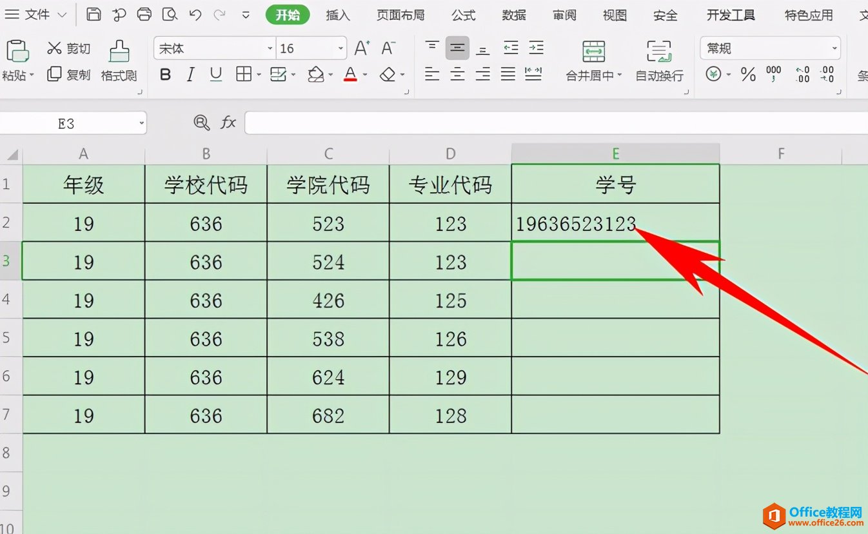Screen dimensions: 868x534
Task: Toggle horizontal center alignment
Action: [x=457, y=75]
